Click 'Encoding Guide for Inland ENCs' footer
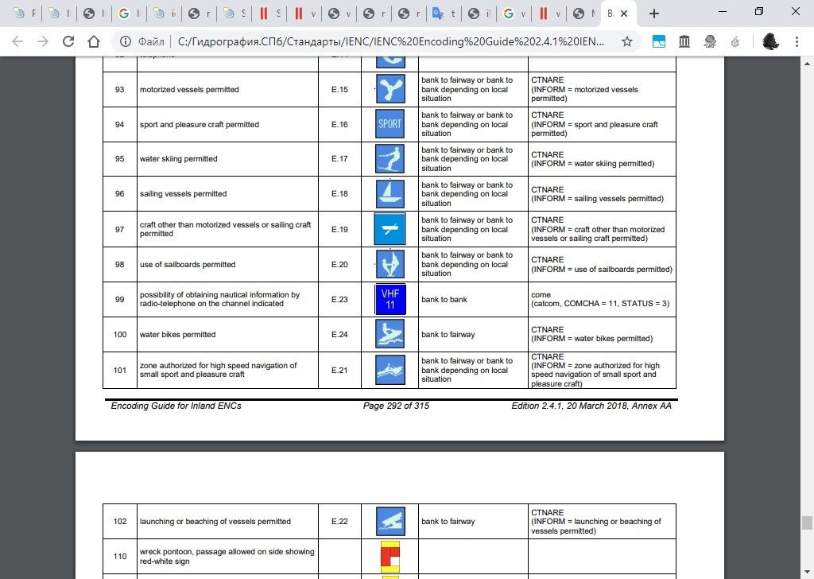Screen dimensions: 814x579 pos(176,406)
